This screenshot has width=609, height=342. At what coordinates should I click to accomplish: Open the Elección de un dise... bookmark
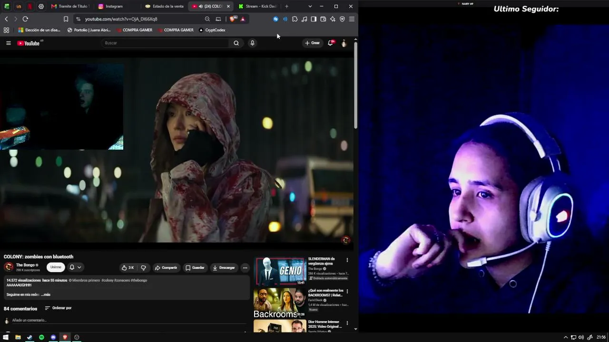point(39,30)
